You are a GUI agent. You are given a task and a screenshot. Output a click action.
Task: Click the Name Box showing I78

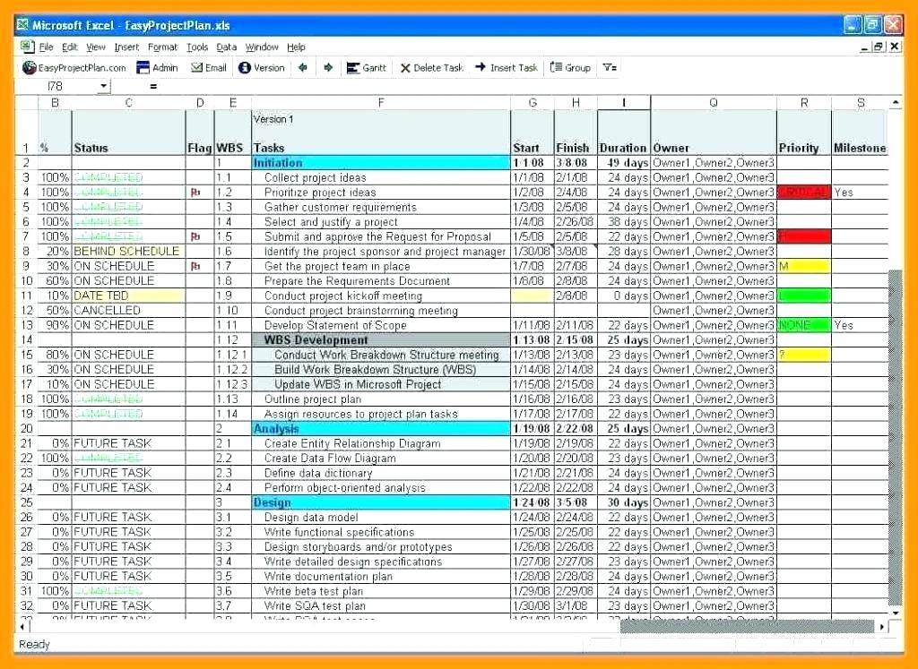(x=56, y=87)
